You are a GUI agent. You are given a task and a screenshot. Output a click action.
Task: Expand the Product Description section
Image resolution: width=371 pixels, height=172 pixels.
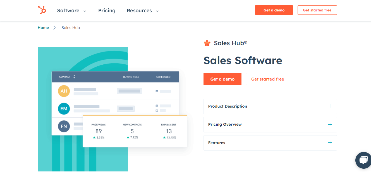(270, 106)
